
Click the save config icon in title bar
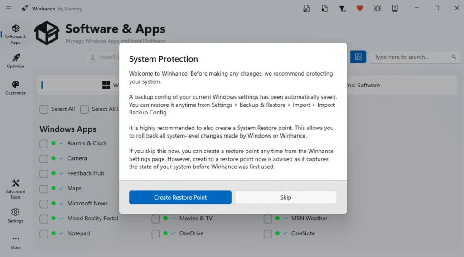pos(307,9)
